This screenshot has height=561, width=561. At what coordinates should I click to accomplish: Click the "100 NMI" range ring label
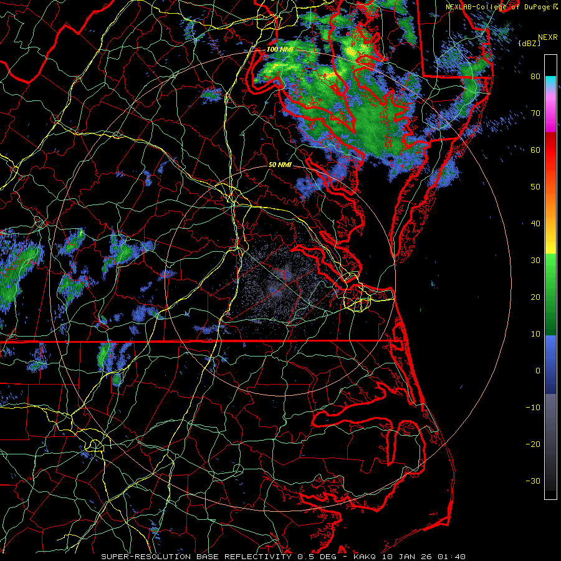[279, 49]
